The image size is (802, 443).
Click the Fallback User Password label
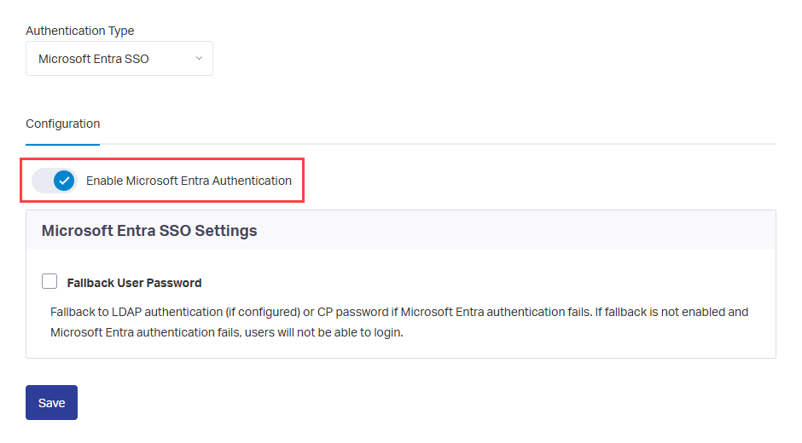click(x=134, y=283)
